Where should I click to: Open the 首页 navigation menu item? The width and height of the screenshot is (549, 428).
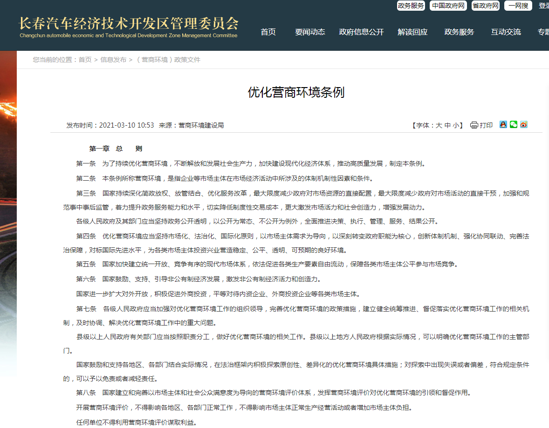coord(268,32)
